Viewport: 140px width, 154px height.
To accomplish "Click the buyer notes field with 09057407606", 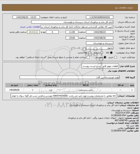I will (64, 96).
